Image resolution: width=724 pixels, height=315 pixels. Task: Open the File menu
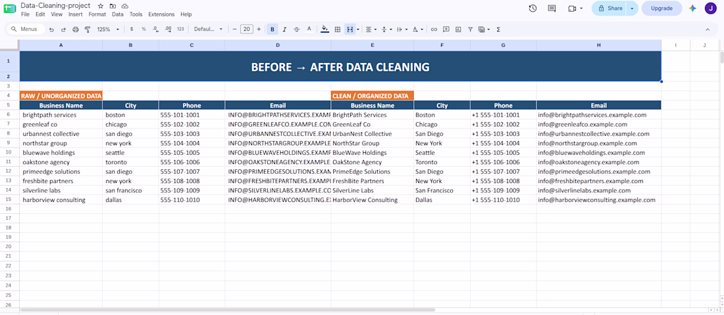25,14
